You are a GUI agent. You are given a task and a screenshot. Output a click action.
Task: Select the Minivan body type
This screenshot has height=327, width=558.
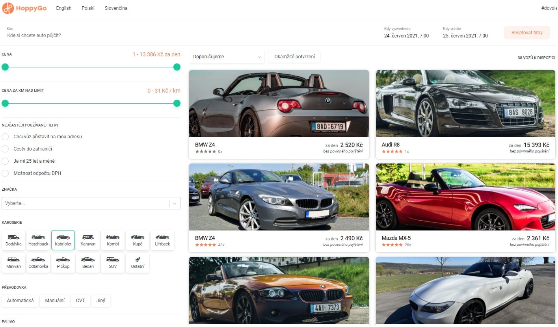pyautogui.click(x=13, y=263)
